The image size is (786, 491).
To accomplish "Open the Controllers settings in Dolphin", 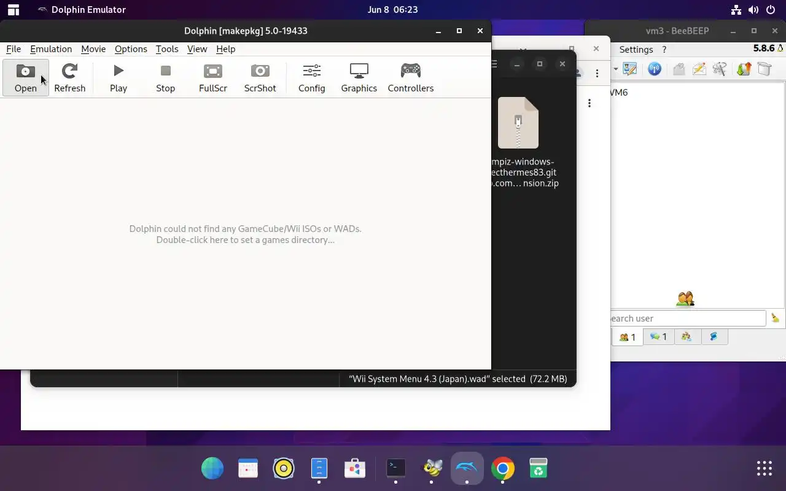I will pos(411,77).
